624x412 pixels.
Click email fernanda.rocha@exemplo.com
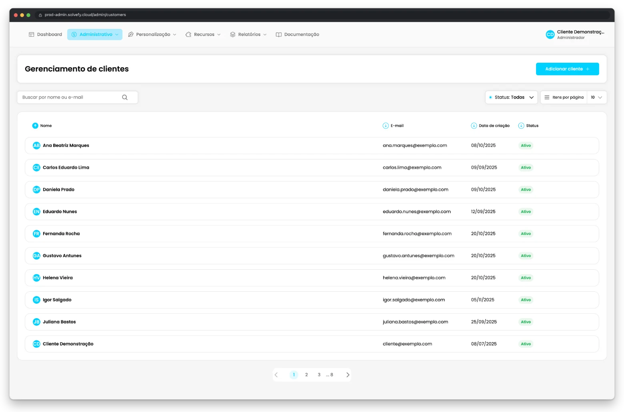(x=417, y=234)
